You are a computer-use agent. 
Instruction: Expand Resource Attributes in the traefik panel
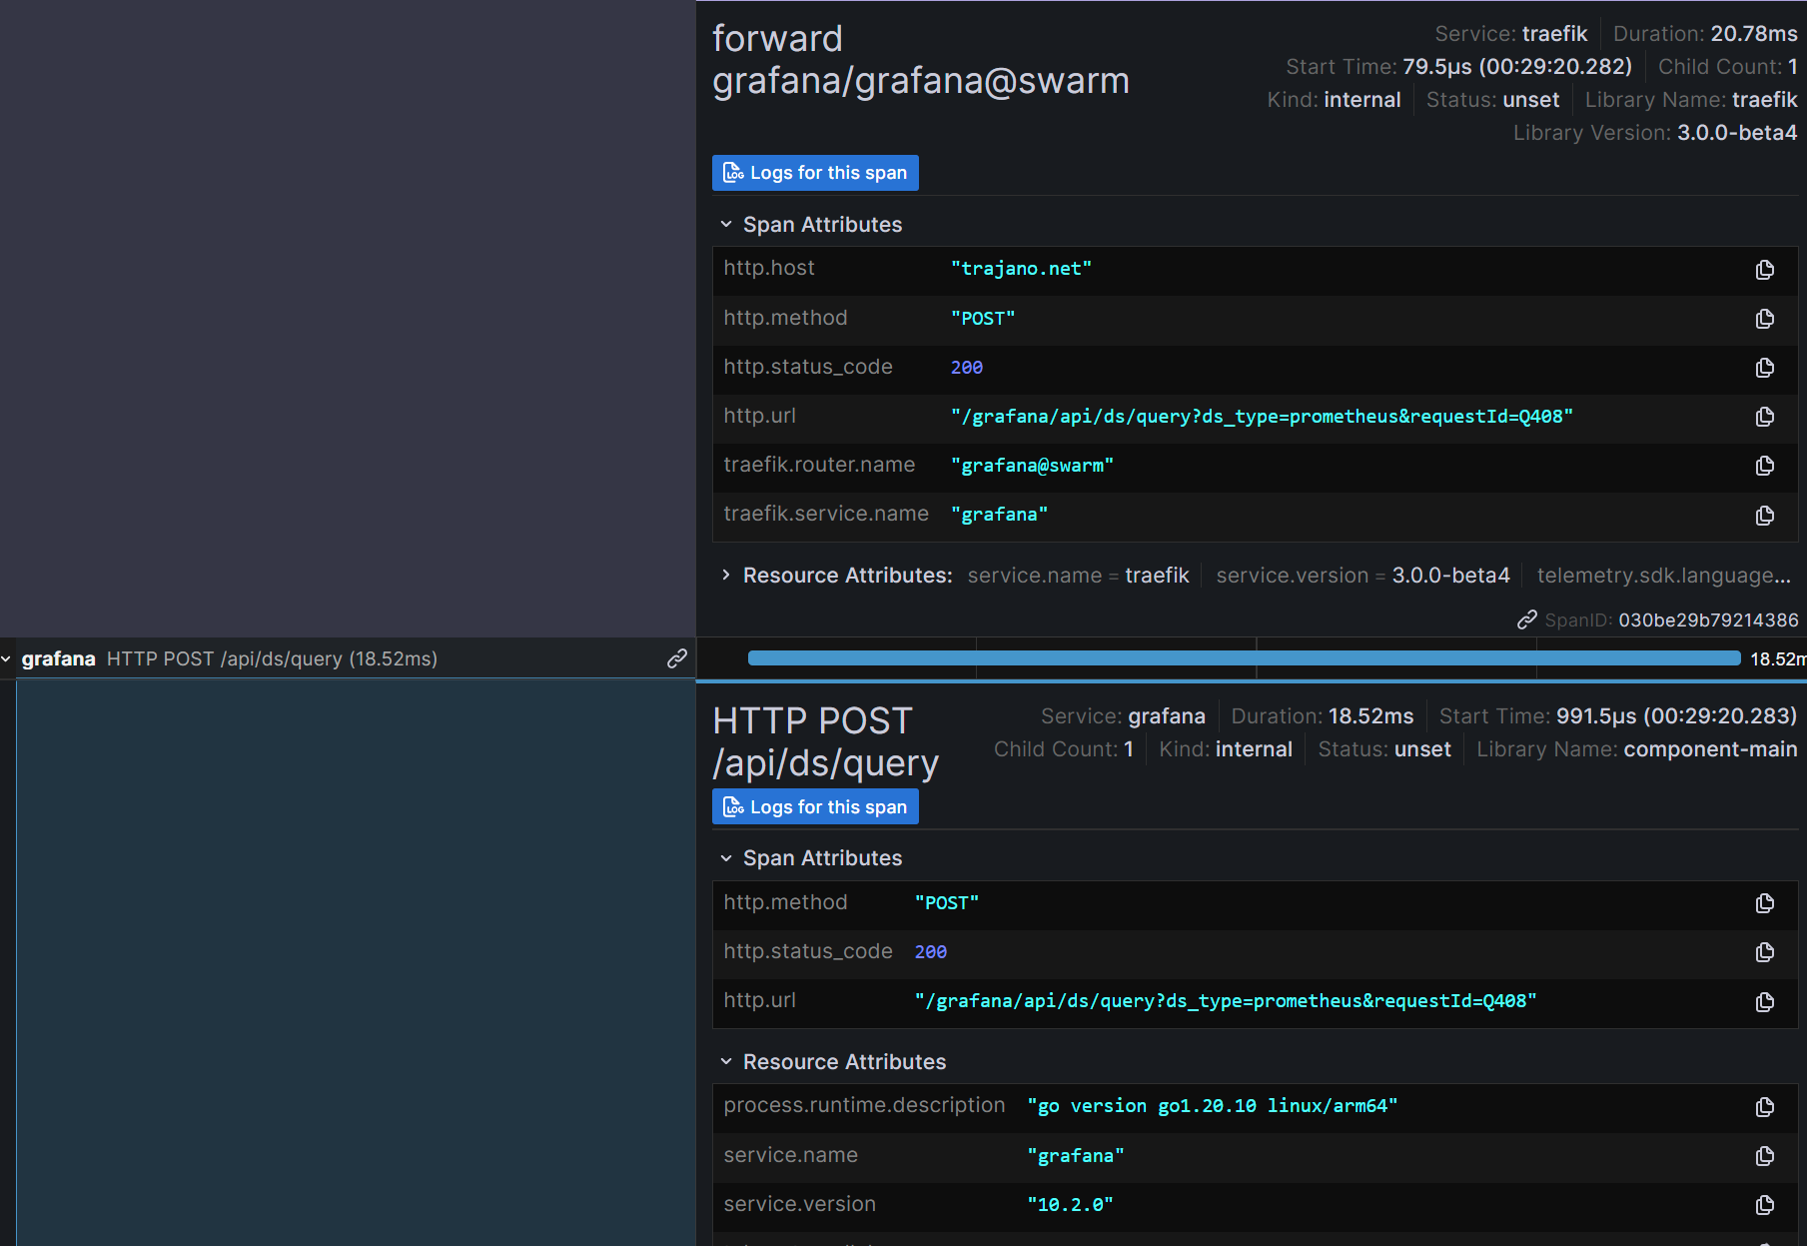click(x=726, y=575)
